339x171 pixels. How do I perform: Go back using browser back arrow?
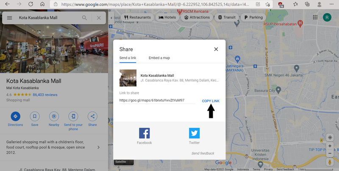[x=7, y=4]
